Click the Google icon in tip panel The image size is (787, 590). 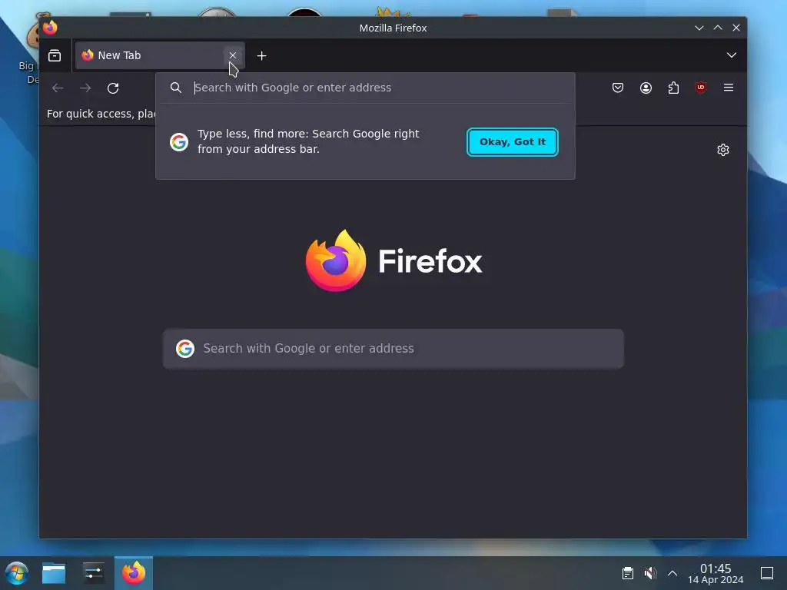(x=178, y=142)
